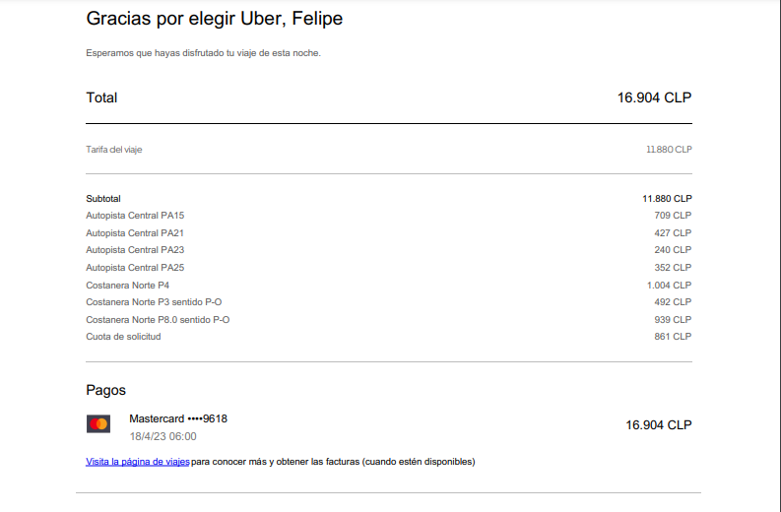
Task: Click the payment amount 16.904 CLP beside Mastercard
Action: point(658,425)
